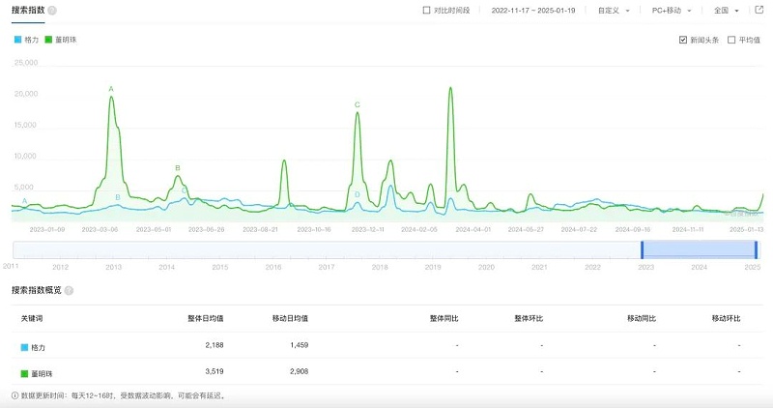The image size is (773, 408).
Task: Open 自定义 time range dropdown
Action: (x=614, y=11)
